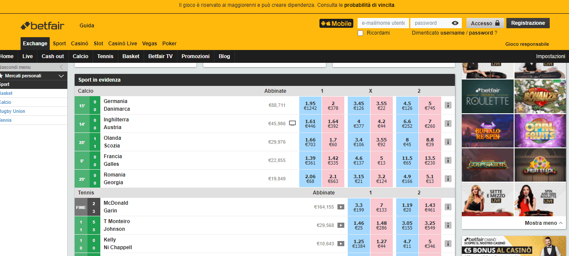Back Germania at 1.95 odds
Image resolution: width=569 pixels, height=256 pixels.
[x=310, y=106]
